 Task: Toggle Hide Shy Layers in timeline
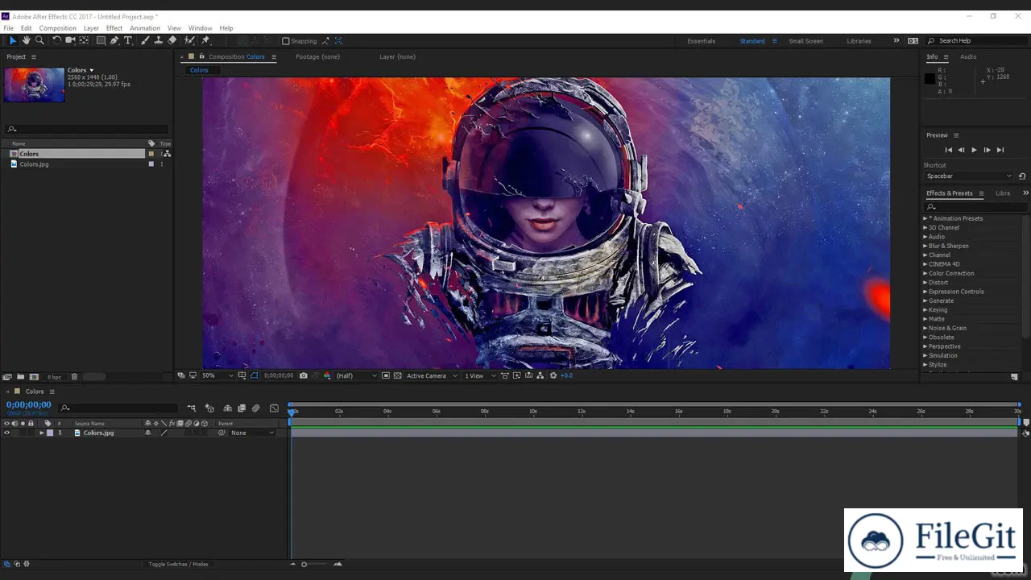click(x=227, y=408)
